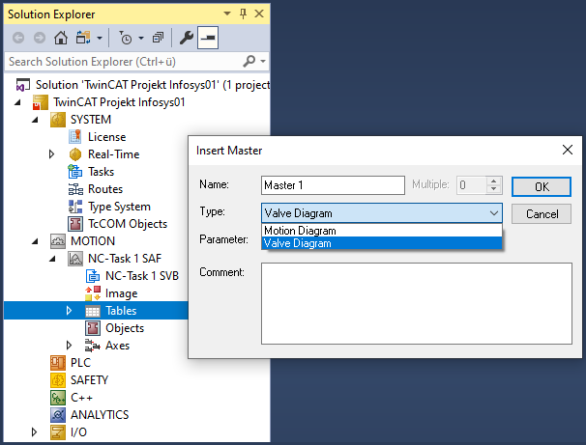The height and width of the screenshot is (445, 586).
Task: Open Properties via the wrench icon
Action: [186, 38]
